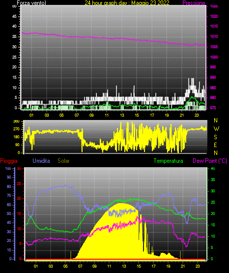
Task: Click the green '40' temperature axis value
Action: click(213, 168)
